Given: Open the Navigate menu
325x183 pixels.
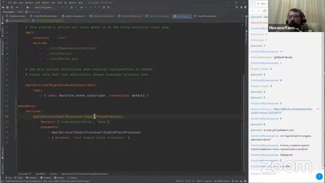Looking at the screenshot, I should pos(29,3).
